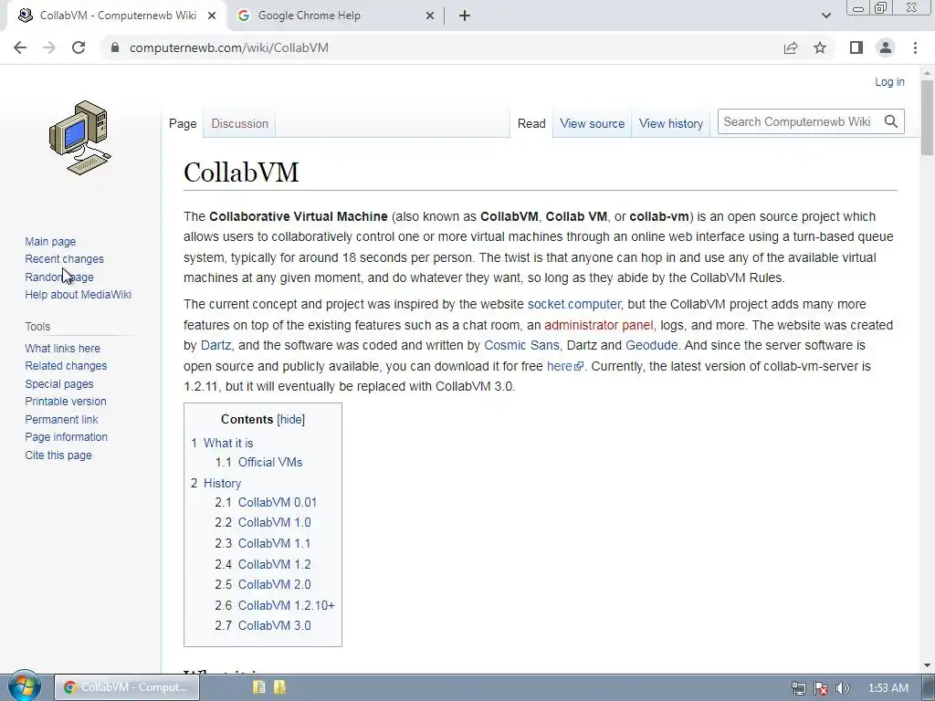Switch to Google Chrome Help tab
The height and width of the screenshot is (701, 935).
coord(335,16)
